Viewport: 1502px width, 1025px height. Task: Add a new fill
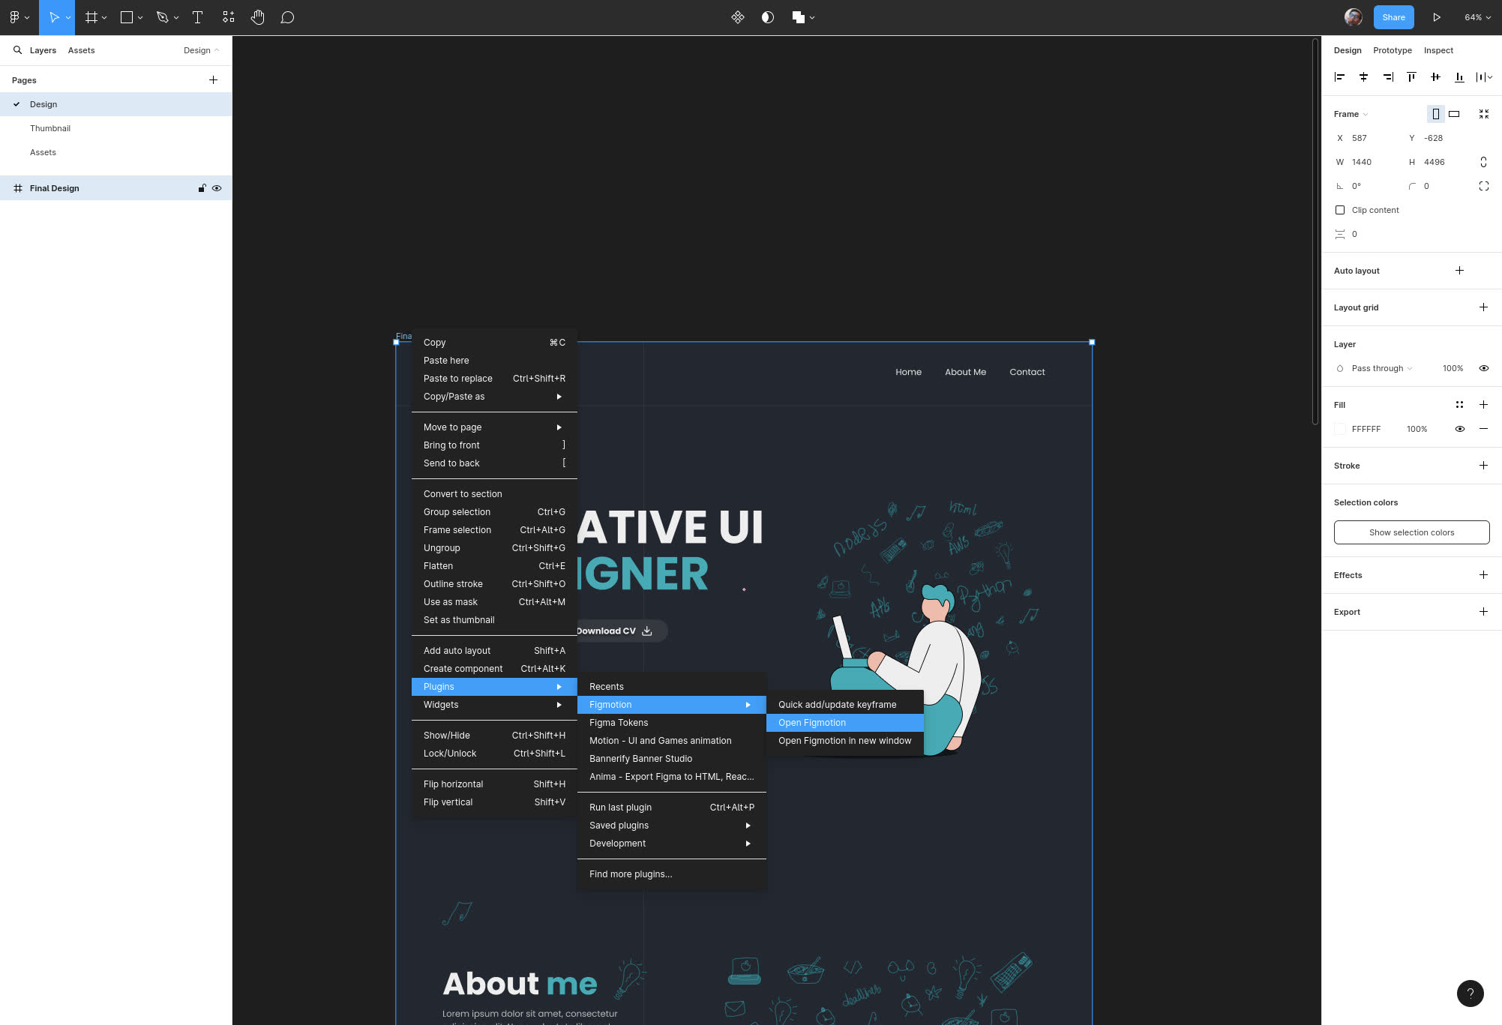1484,405
